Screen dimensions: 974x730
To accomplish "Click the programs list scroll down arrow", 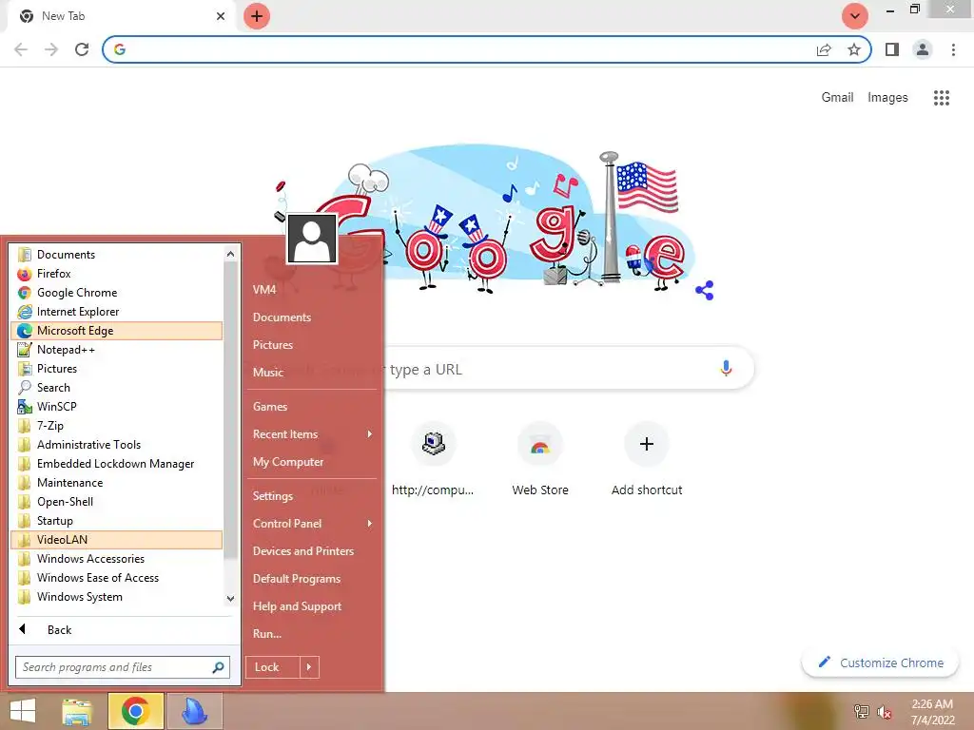I will coord(230,599).
